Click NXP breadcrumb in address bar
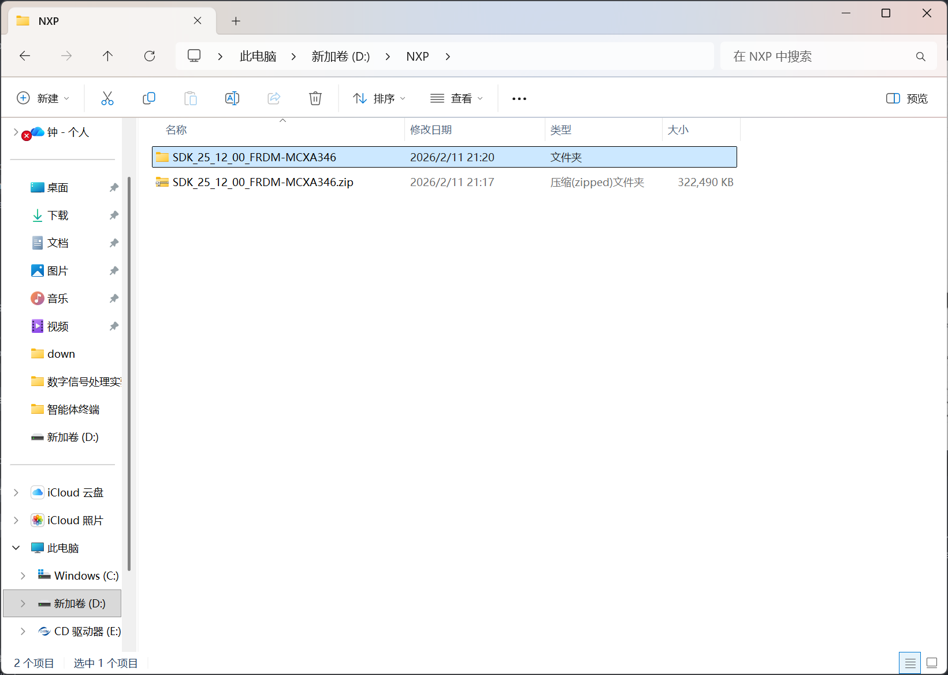The image size is (948, 675). point(418,57)
